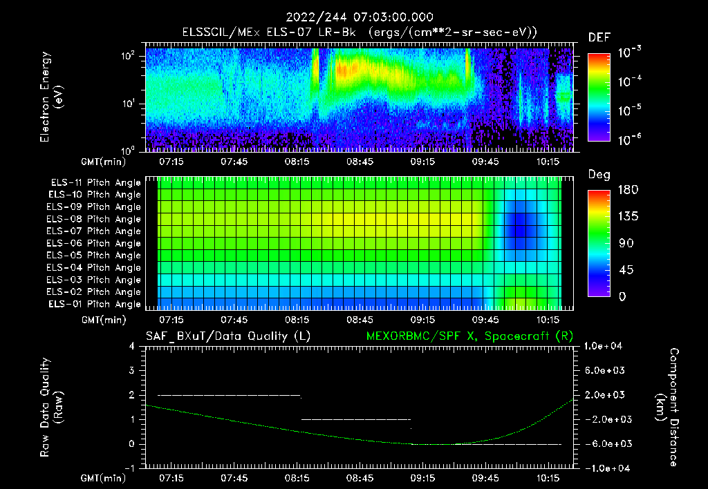
Task: Click the timestamp title 2022/244 07:03:00.000
Action: (x=360, y=17)
